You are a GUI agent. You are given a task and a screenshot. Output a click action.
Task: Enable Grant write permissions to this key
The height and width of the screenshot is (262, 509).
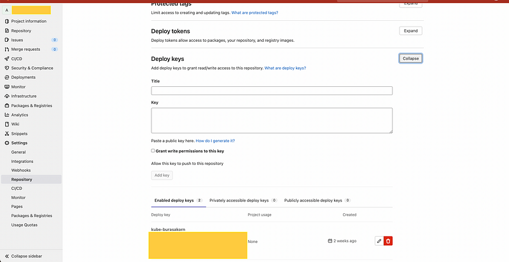(x=153, y=151)
